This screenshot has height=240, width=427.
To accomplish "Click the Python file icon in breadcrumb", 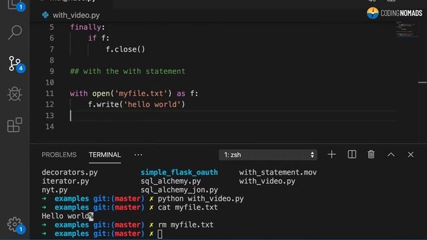I will pyautogui.click(x=45, y=15).
